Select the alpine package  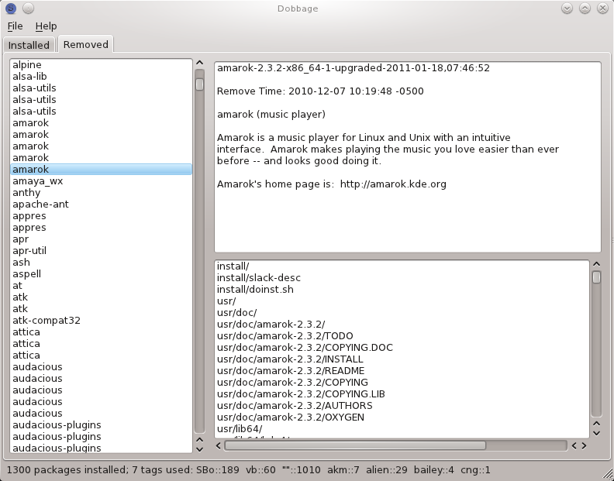click(x=101, y=64)
